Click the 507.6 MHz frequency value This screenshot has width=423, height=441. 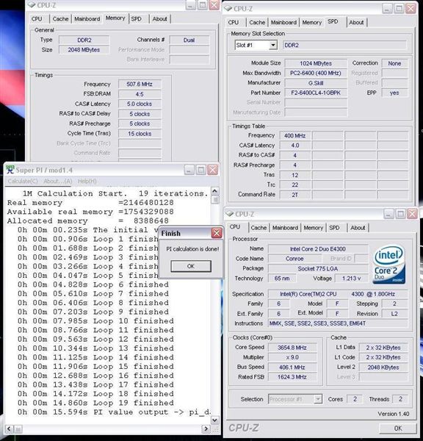coord(140,84)
